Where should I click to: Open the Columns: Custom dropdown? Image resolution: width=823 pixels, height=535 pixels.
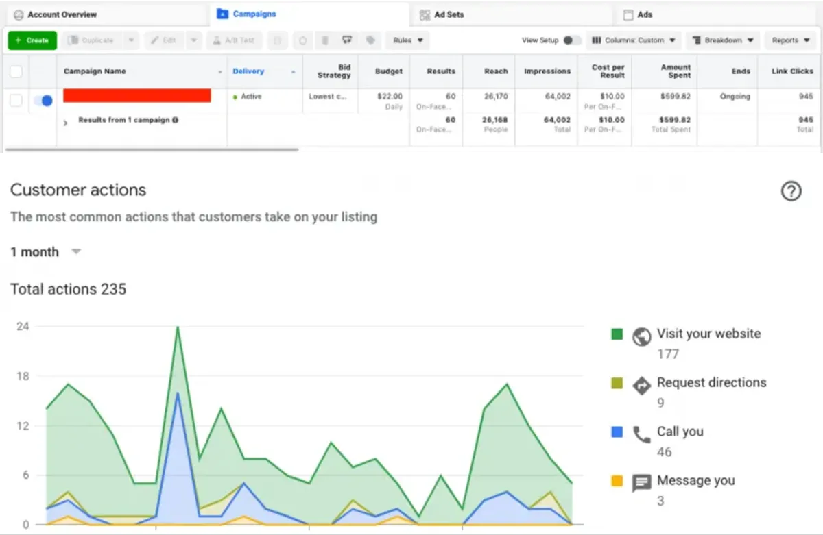[634, 40]
